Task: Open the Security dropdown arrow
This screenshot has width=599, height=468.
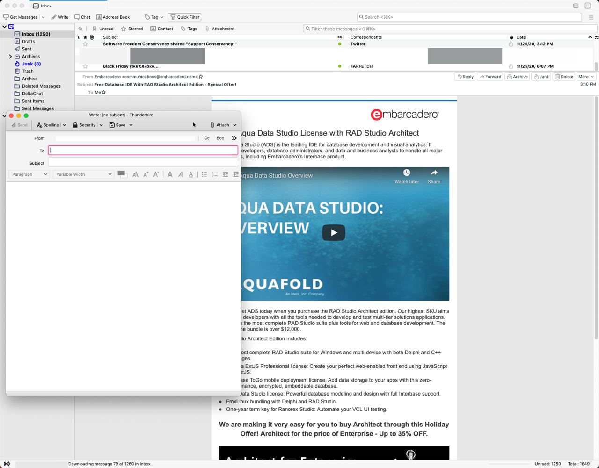Action: point(101,125)
